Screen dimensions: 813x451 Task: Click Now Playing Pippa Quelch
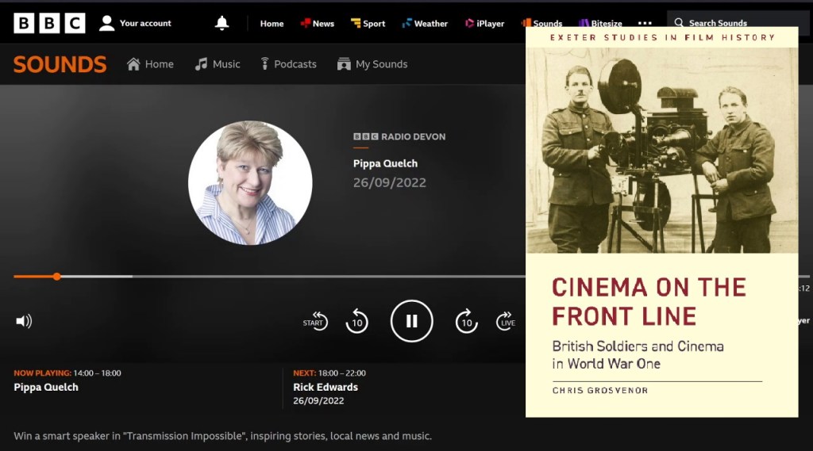pyautogui.click(x=46, y=388)
